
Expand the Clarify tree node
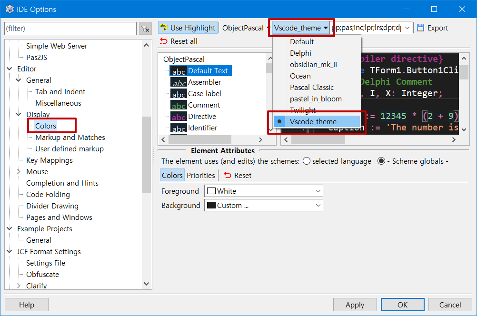tap(19, 286)
